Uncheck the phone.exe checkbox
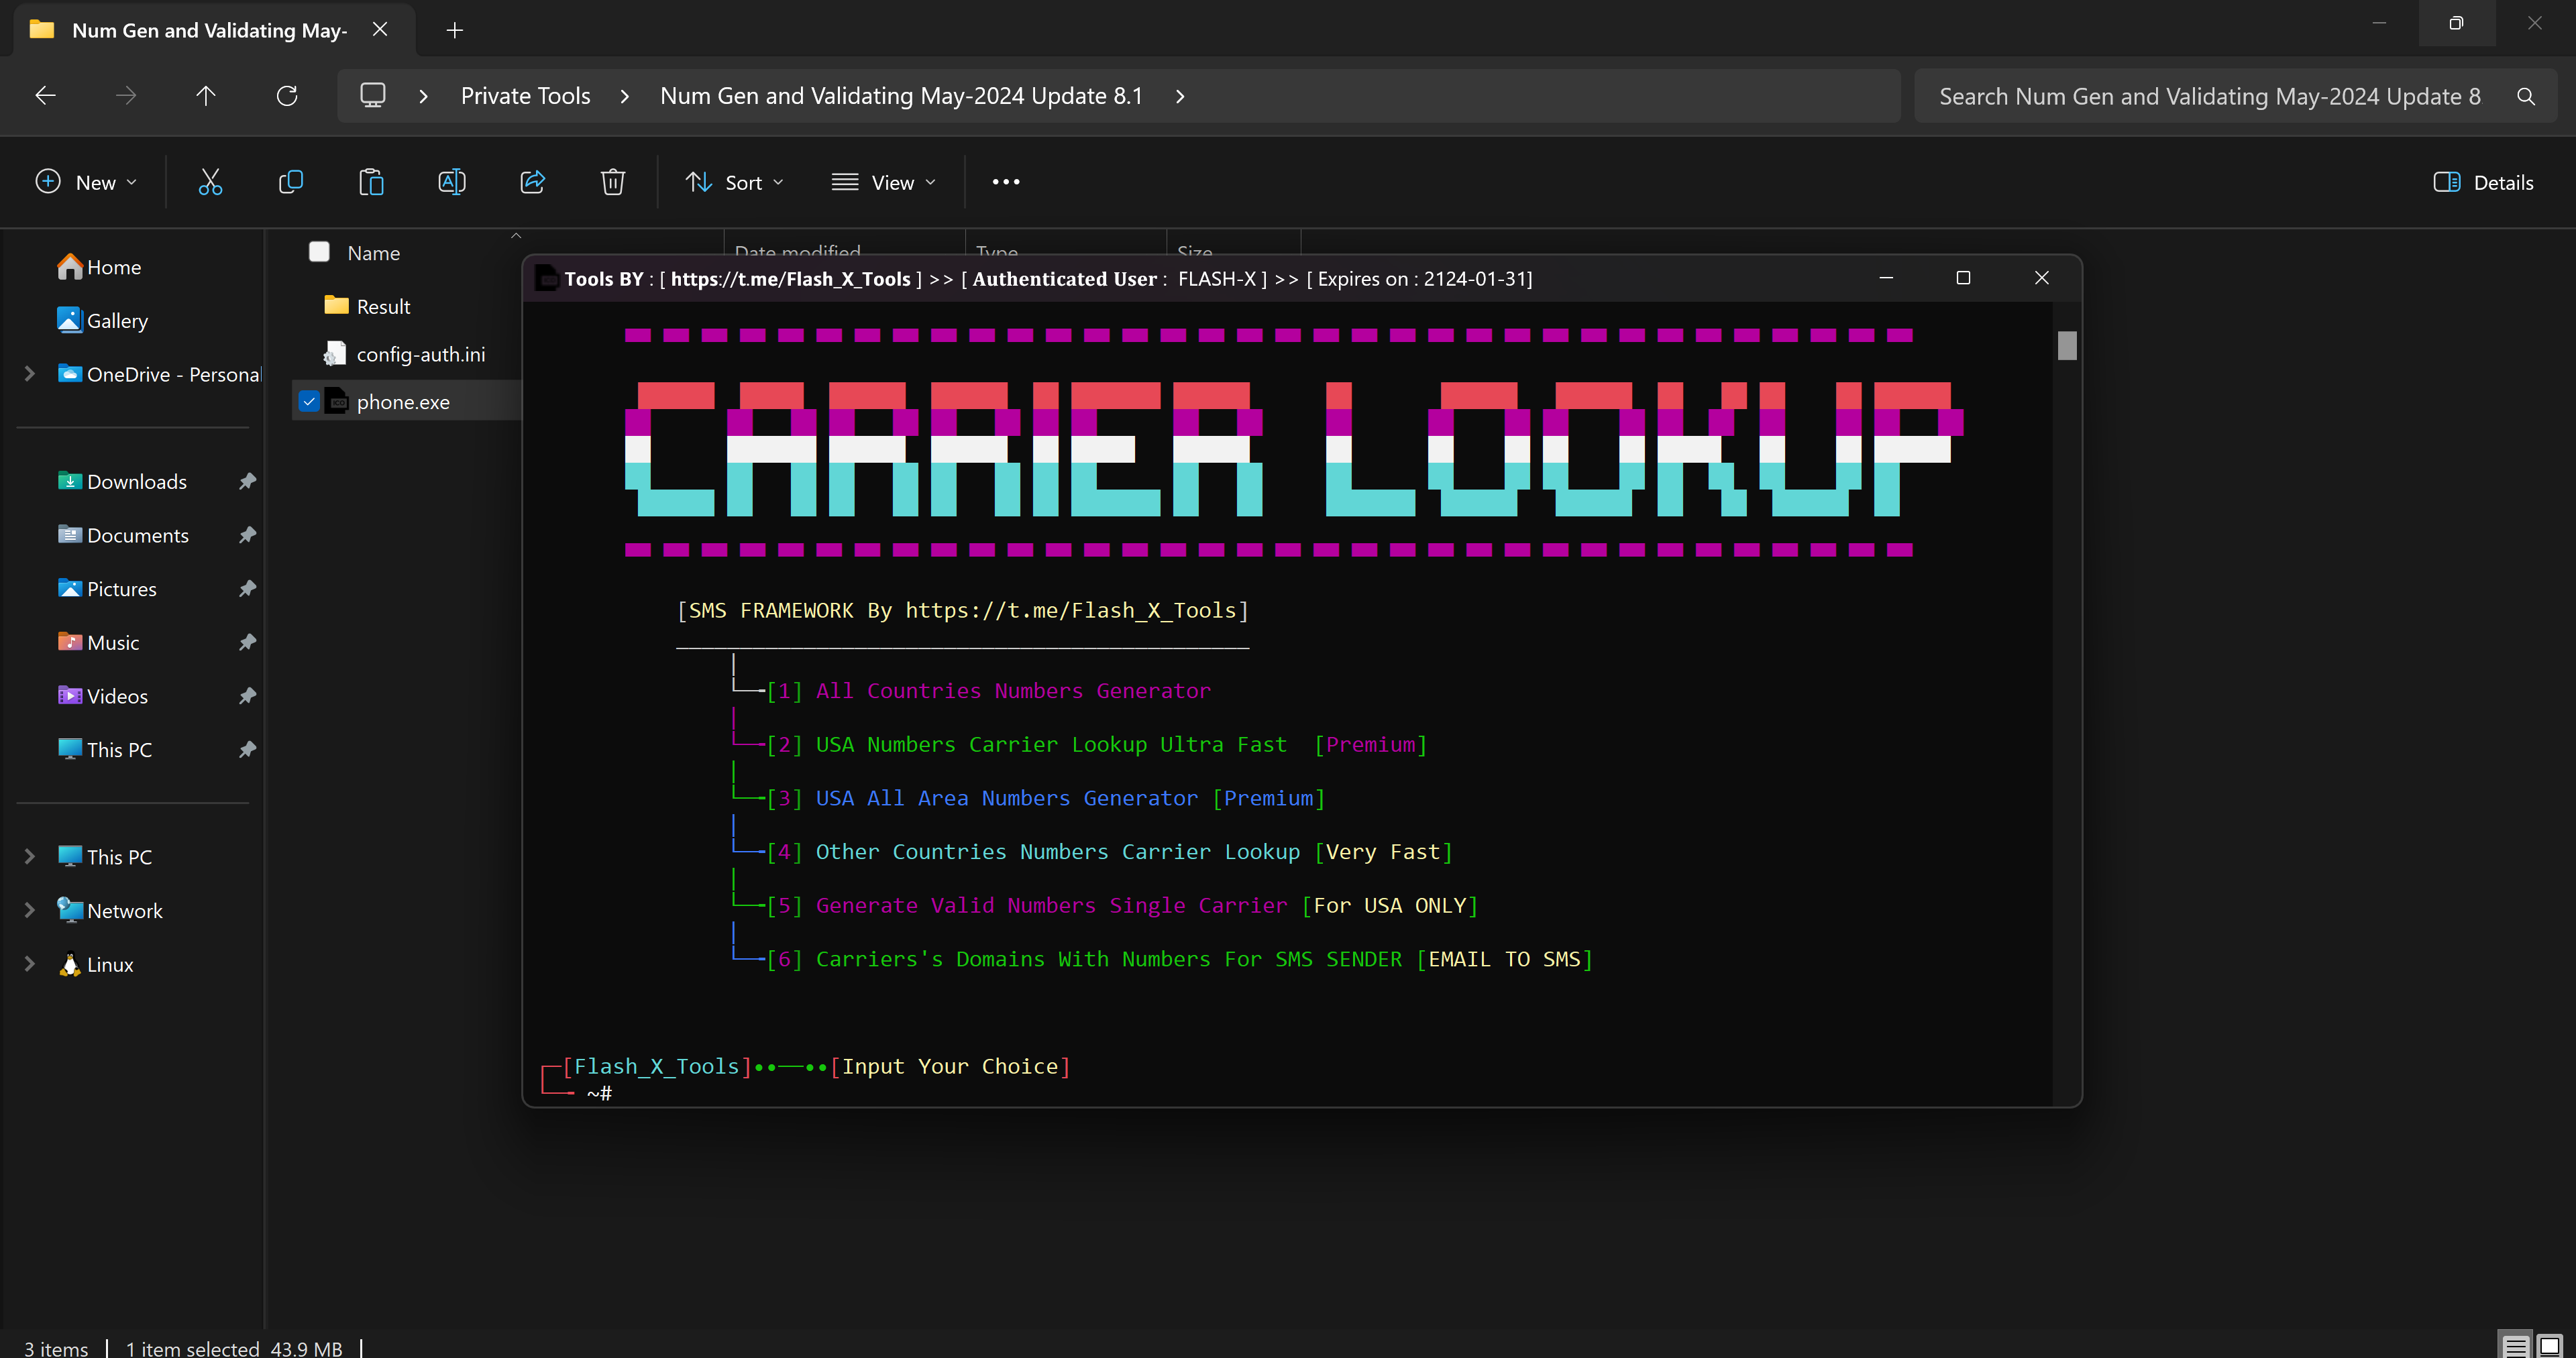The height and width of the screenshot is (1358, 2576). coord(309,402)
